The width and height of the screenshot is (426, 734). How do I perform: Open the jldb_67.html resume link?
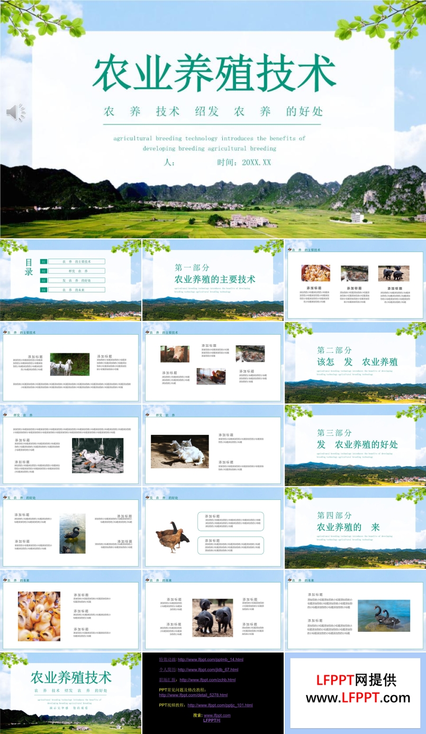click(x=208, y=669)
